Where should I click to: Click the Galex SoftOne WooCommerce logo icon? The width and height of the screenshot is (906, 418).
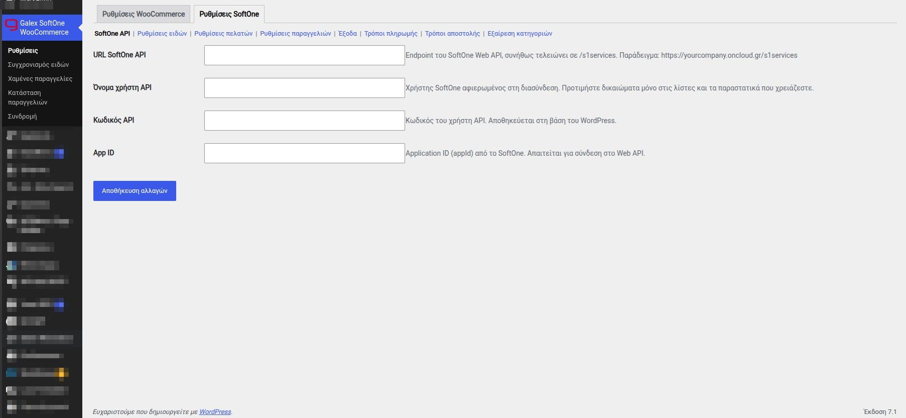tap(11, 25)
